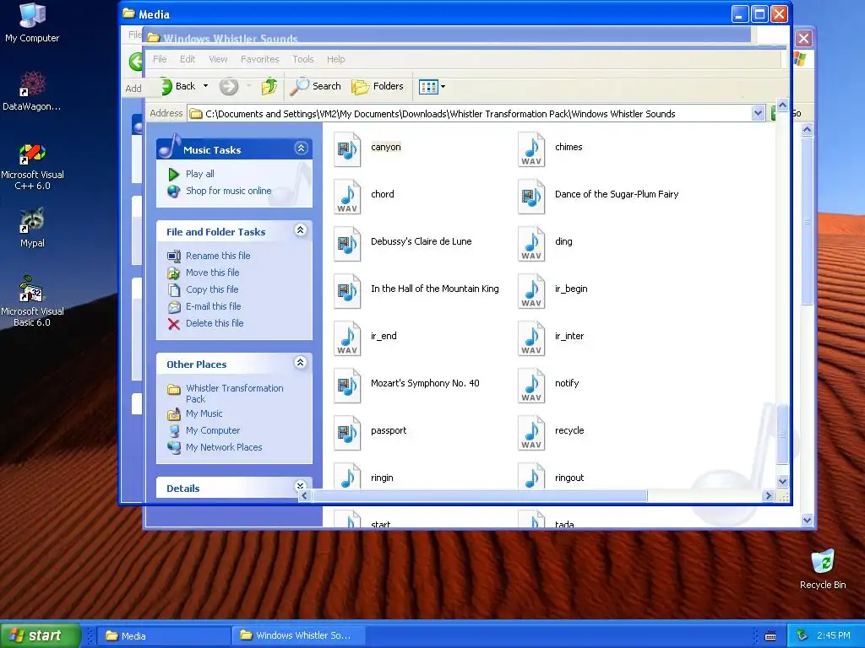The height and width of the screenshot is (648, 865).
Task: Click Move this file link
Action: (212, 273)
